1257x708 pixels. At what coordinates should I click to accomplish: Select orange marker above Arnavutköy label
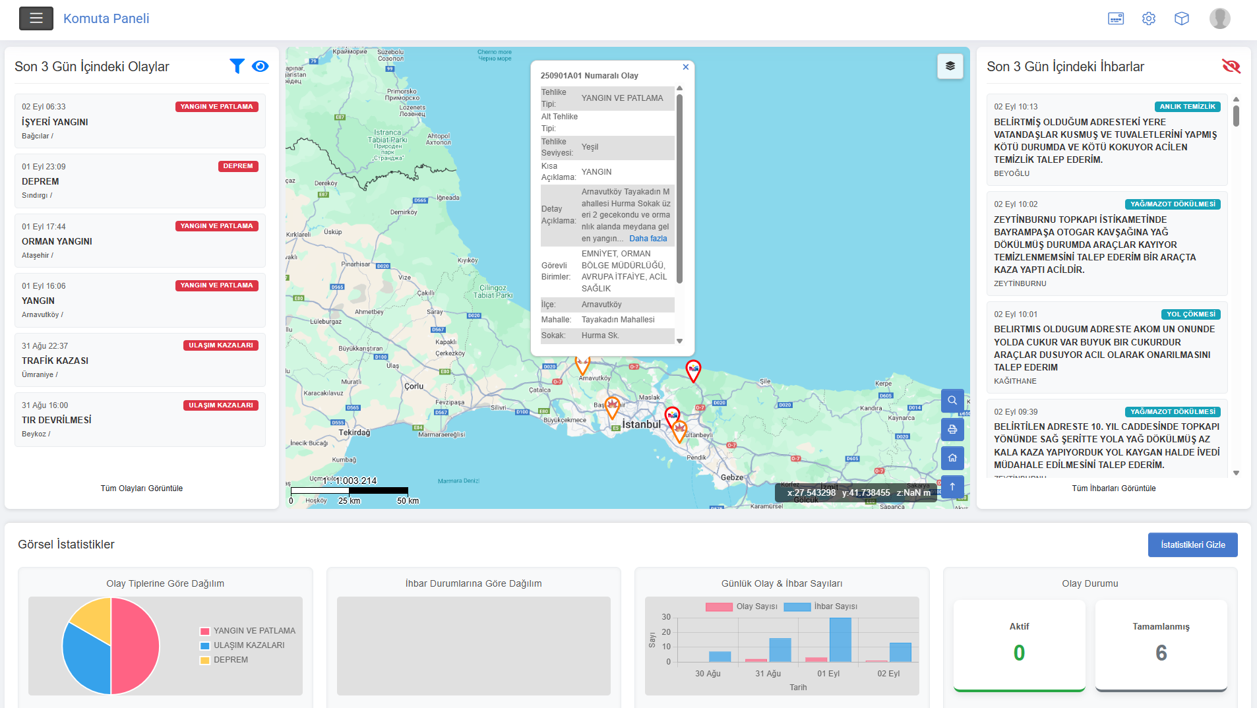point(583,365)
